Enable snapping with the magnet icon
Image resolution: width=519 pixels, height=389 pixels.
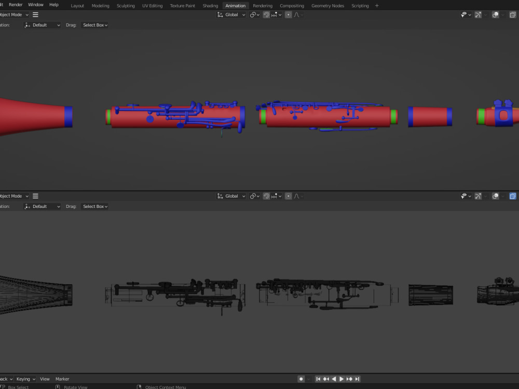(266, 15)
